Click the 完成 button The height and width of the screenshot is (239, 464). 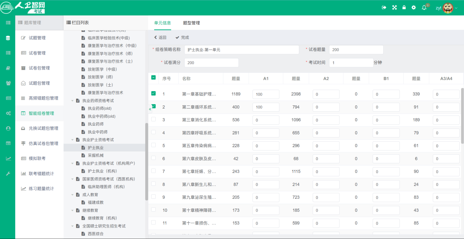tap(182, 37)
